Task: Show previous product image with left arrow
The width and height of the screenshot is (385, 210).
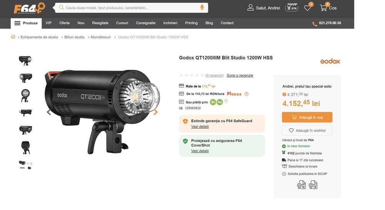Action: click(49, 112)
